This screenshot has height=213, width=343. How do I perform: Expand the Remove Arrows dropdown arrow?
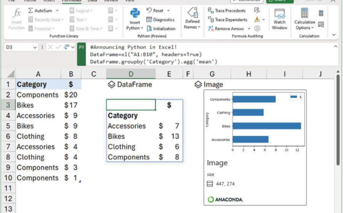(x=249, y=29)
